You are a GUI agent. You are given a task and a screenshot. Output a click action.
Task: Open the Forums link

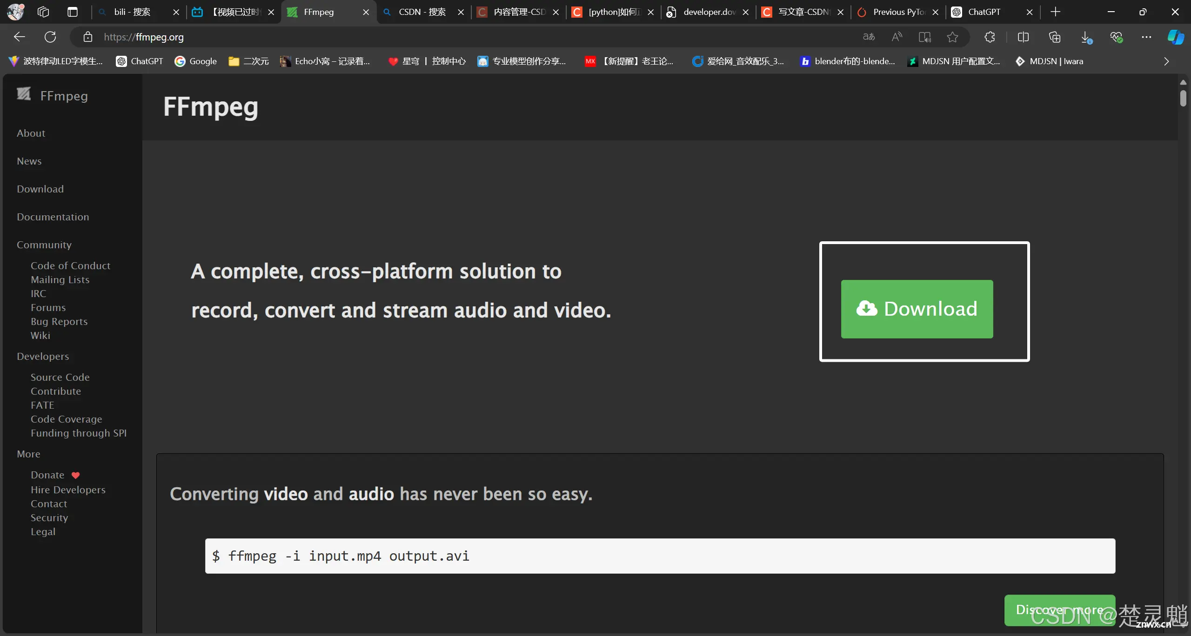48,307
